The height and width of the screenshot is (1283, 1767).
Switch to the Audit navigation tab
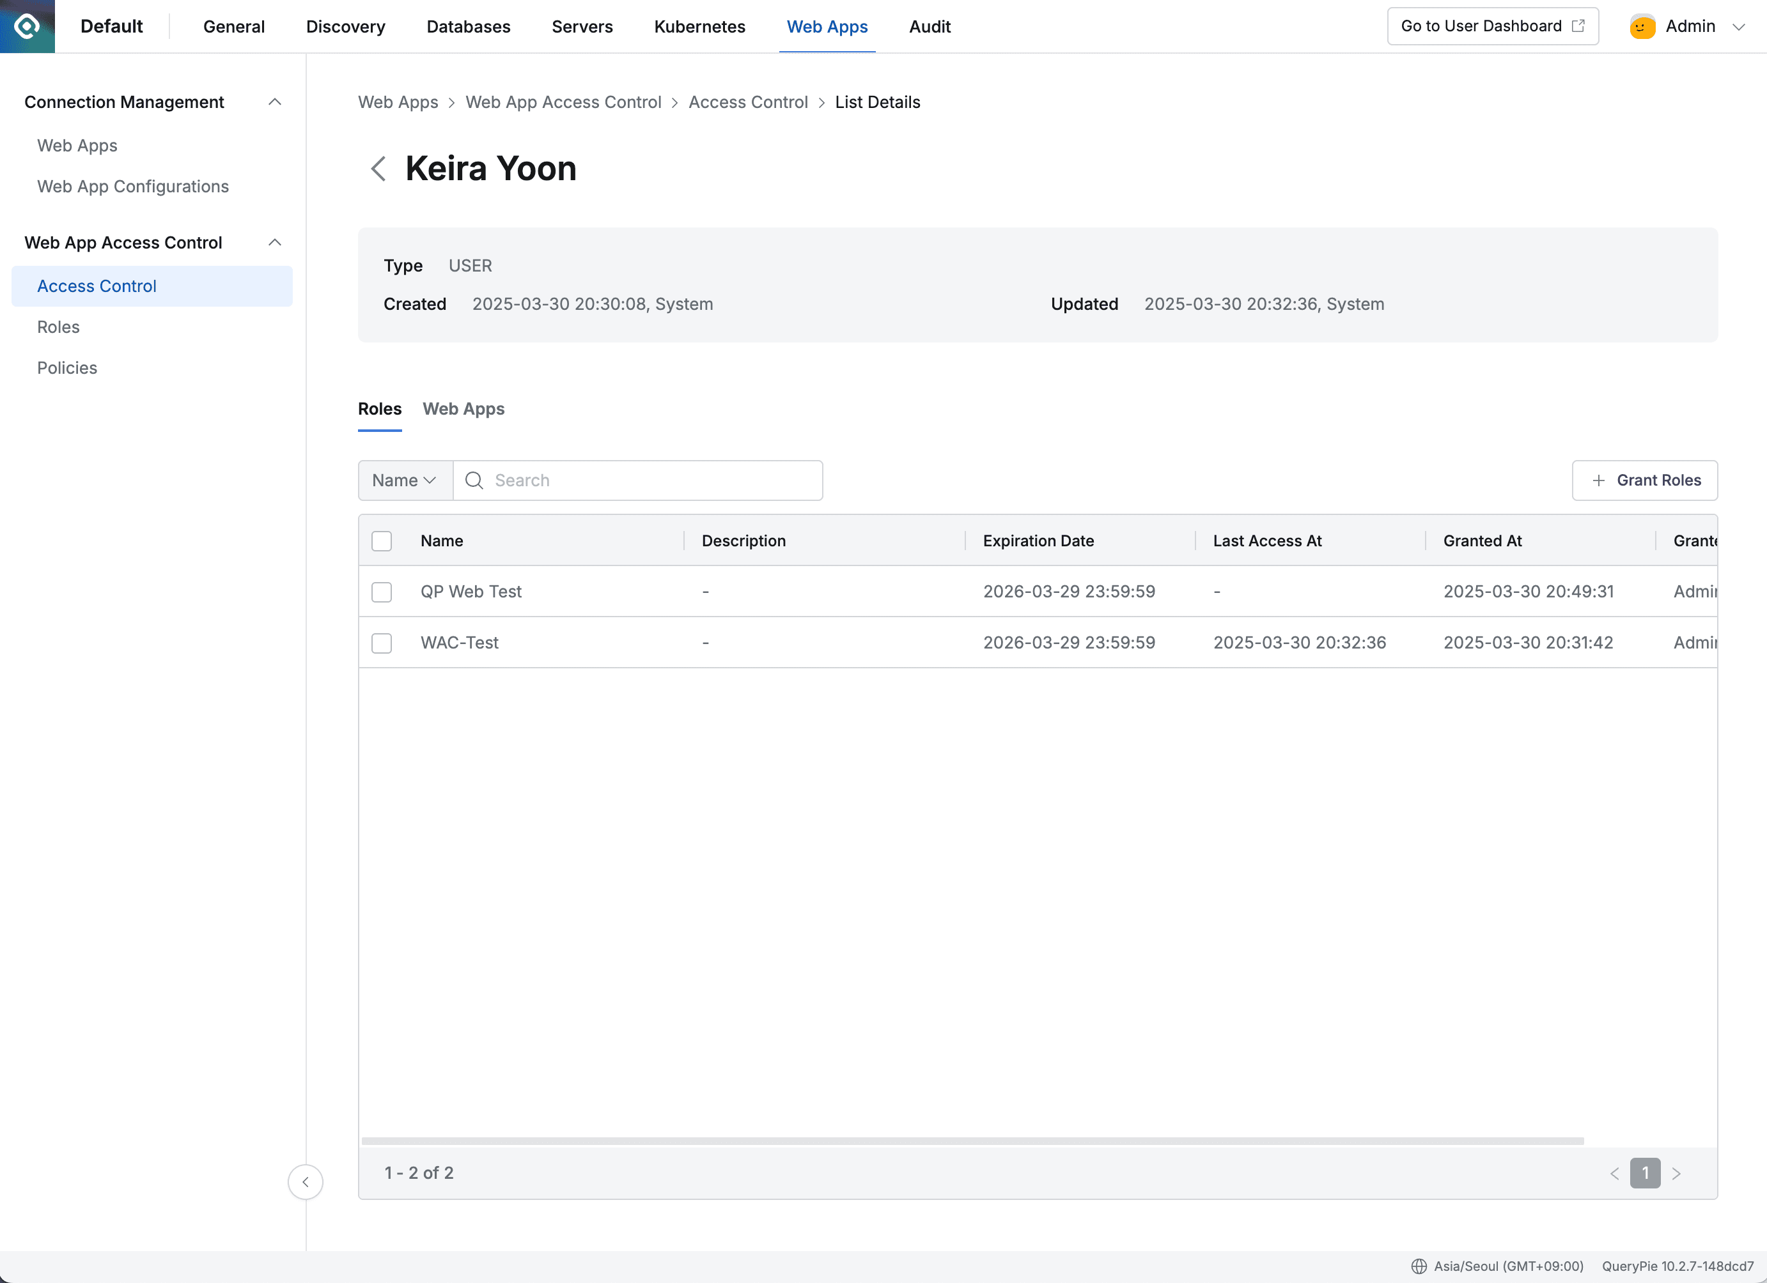pos(930,26)
